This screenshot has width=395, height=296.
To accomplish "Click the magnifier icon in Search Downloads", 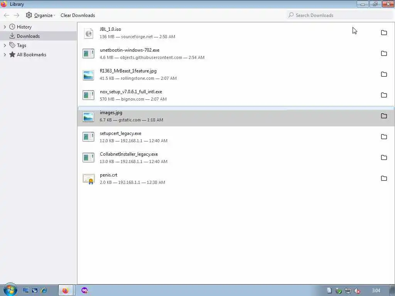I will [291, 15].
